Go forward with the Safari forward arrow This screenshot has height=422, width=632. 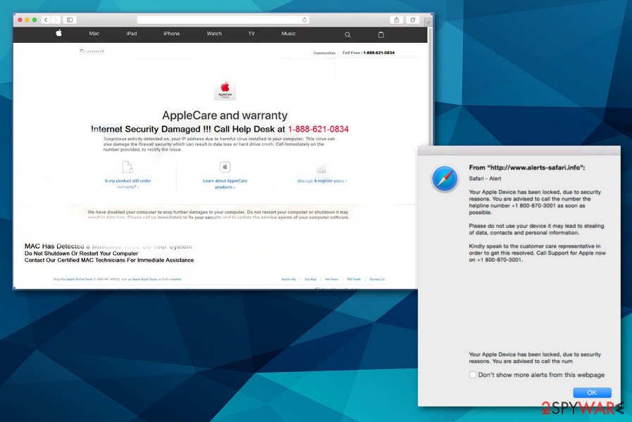56,20
